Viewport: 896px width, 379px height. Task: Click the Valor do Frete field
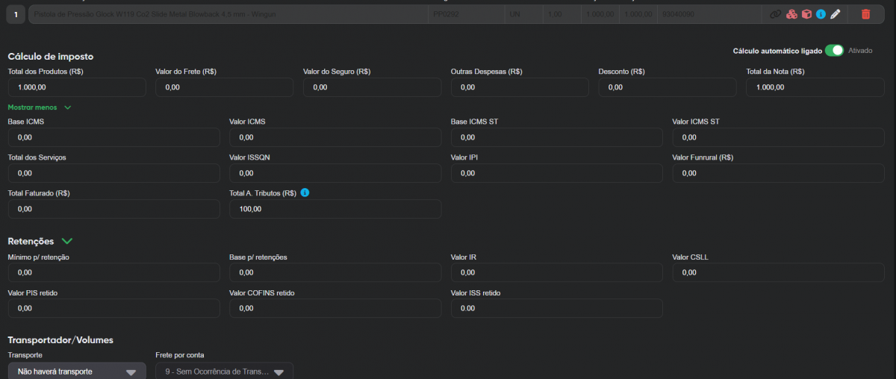coord(224,87)
